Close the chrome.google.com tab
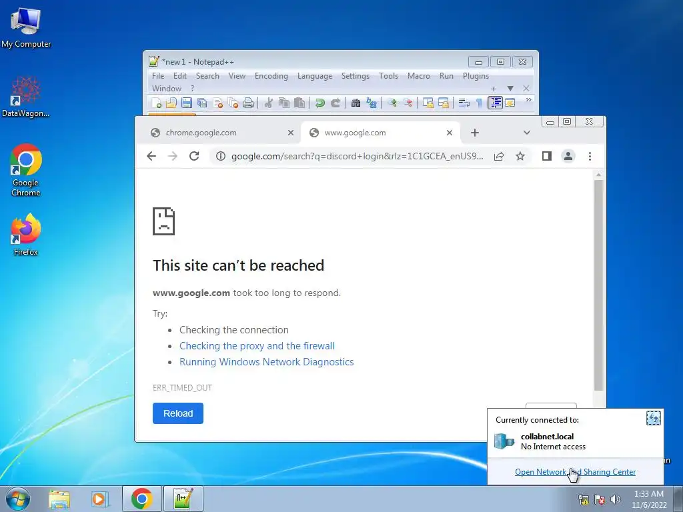The image size is (683, 512). click(291, 133)
